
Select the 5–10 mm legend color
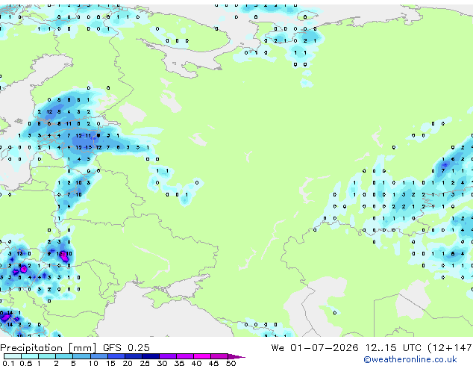tap(81, 356)
